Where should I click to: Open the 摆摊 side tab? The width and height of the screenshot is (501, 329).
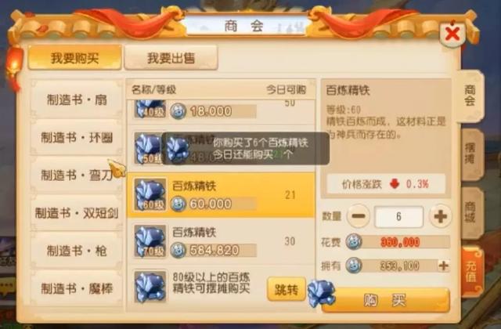tap(471, 154)
